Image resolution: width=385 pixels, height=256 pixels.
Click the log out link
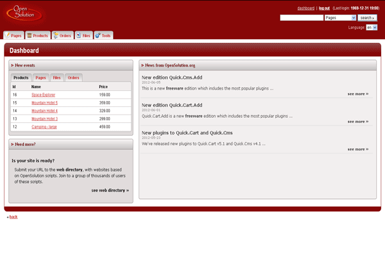click(x=324, y=8)
